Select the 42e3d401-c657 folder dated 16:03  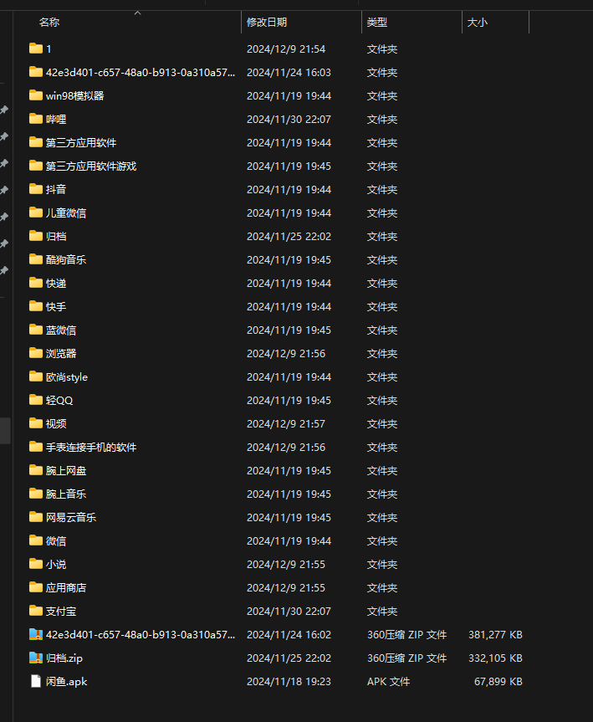[141, 72]
